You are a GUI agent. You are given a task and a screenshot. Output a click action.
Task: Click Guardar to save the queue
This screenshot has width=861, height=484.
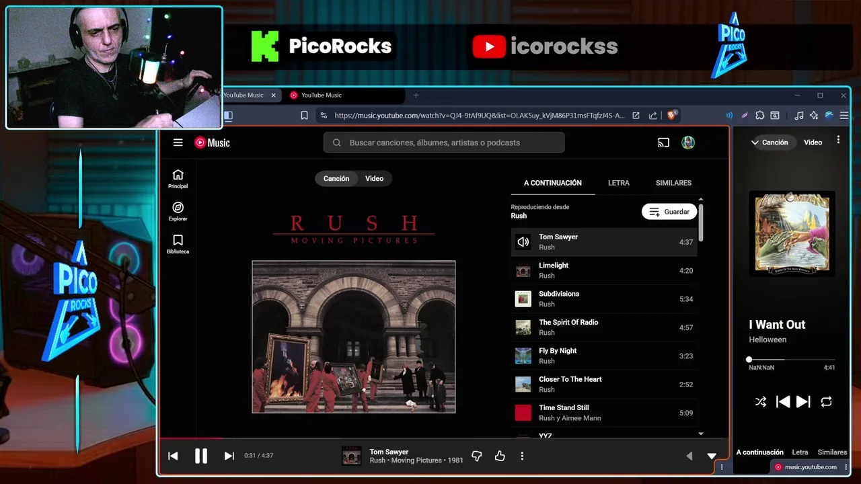point(669,212)
